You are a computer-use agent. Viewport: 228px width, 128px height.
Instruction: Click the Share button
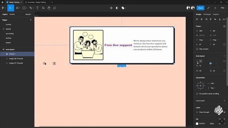pyautogui.click(x=200, y=8)
